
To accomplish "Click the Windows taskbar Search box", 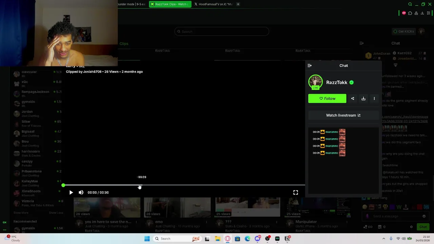I will [x=177, y=239].
